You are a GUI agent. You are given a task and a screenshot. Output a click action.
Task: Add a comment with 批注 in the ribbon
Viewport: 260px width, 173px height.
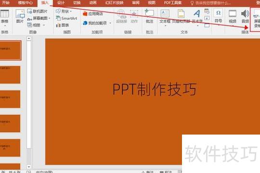(x=149, y=16)
